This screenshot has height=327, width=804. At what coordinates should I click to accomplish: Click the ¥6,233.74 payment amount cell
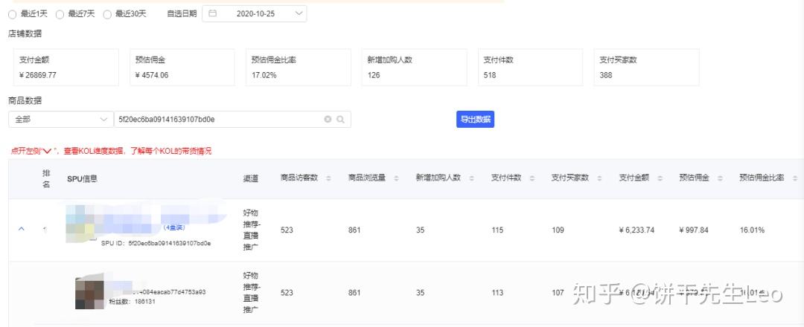[636, 230]
